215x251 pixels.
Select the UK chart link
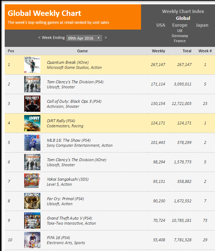(x=180, y=31)
